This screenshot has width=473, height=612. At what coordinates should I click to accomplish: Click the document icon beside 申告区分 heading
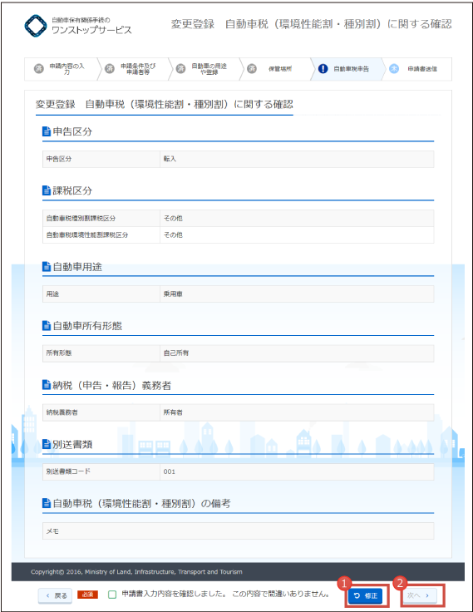click(x=47, y=131)
